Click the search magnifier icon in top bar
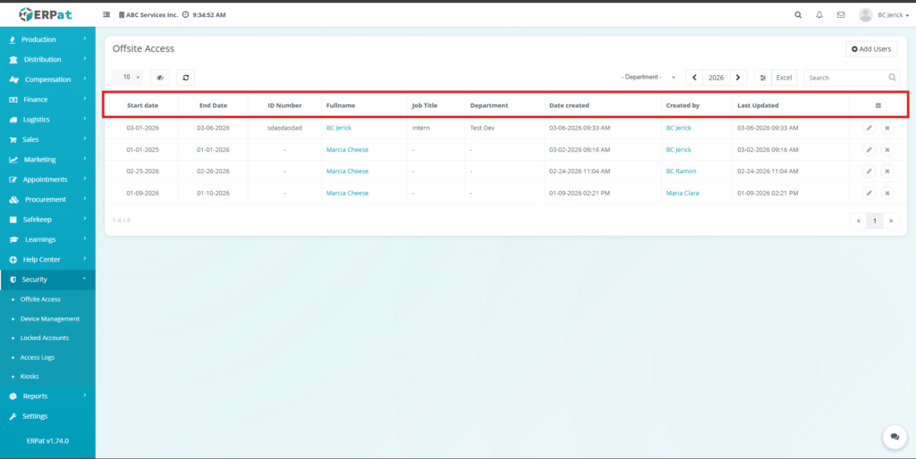Screen dimensions: 916x459 point(798,15)
